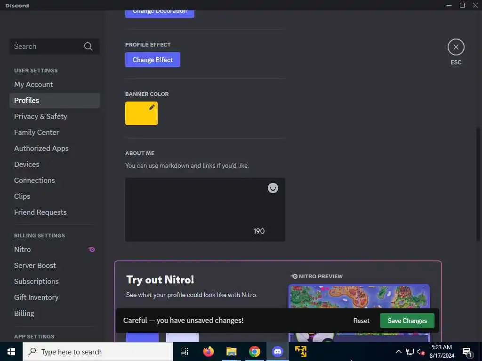Click the Save Changes button
This screenshot has height=361, width=482.
(407, 321)
